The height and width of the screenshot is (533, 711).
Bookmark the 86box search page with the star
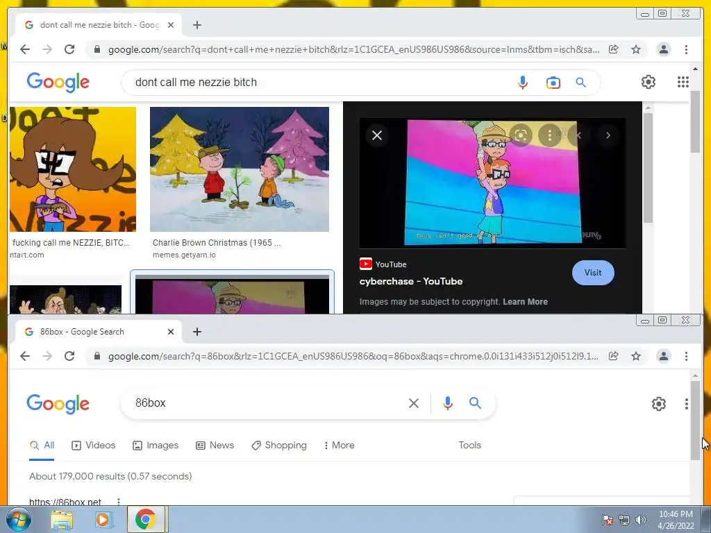coord(636,356)
